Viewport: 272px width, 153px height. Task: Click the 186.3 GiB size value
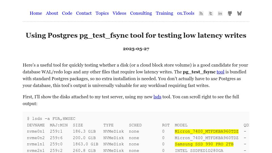coord(84,131)
